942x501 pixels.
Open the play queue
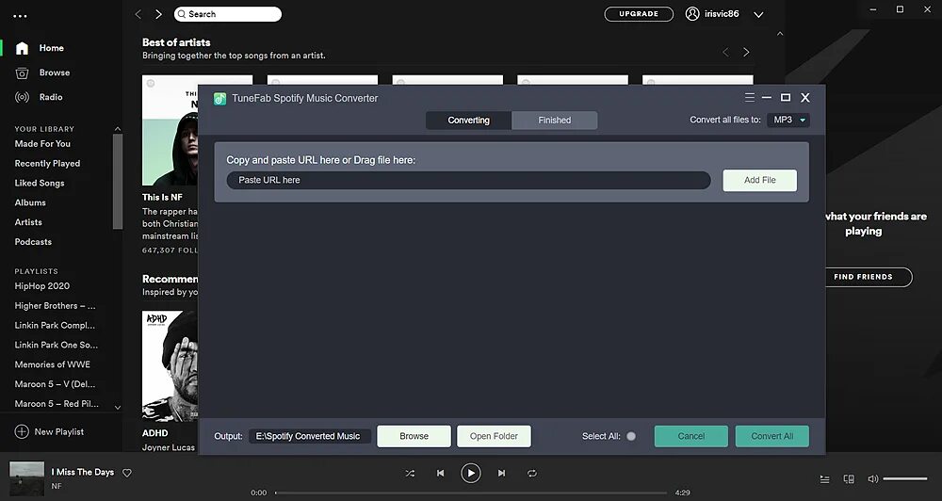click(x=825, y=479)
